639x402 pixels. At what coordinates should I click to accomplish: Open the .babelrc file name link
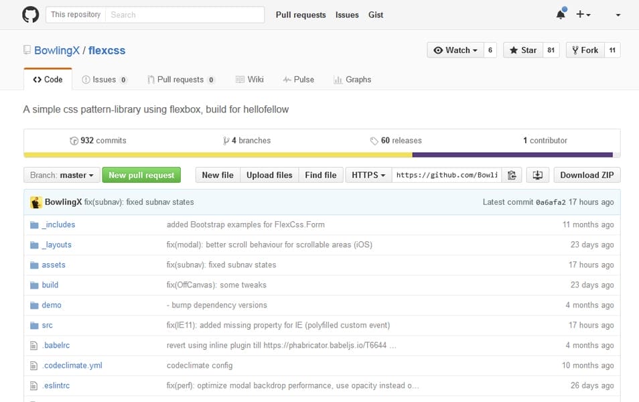[56, 345]
